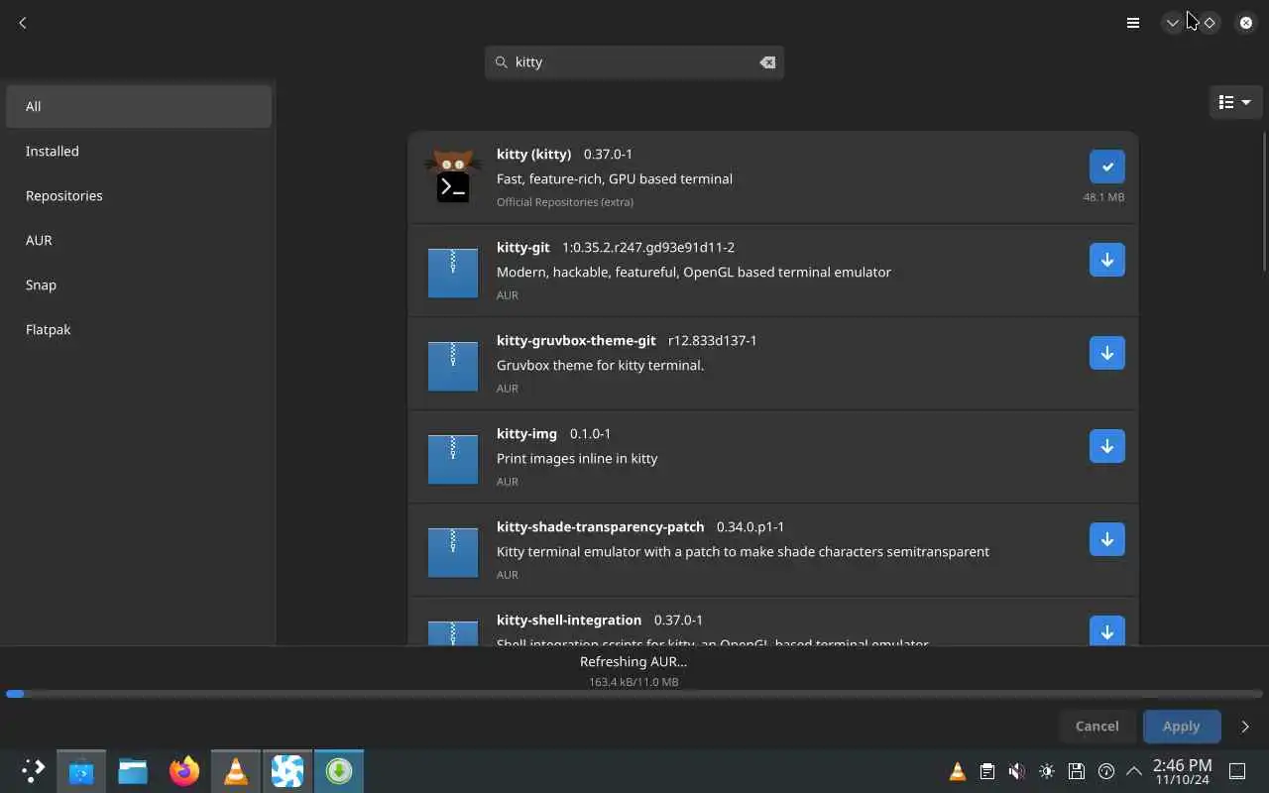
Task: Click the kitty-shade-transparency-patch package icon
Action: (x=453, y=552)
